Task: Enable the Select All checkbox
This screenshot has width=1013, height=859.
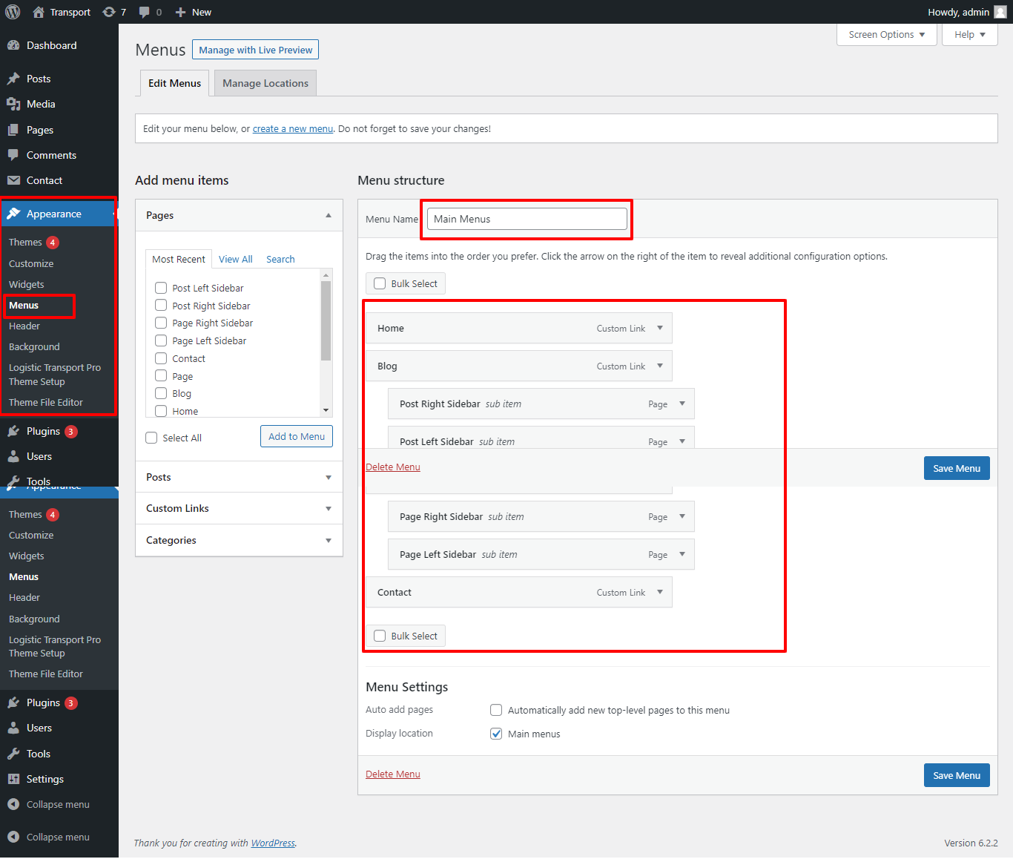Action: (x=151, y=438)
